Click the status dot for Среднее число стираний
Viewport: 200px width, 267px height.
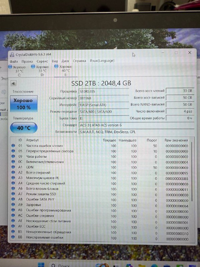pos(13,183)
